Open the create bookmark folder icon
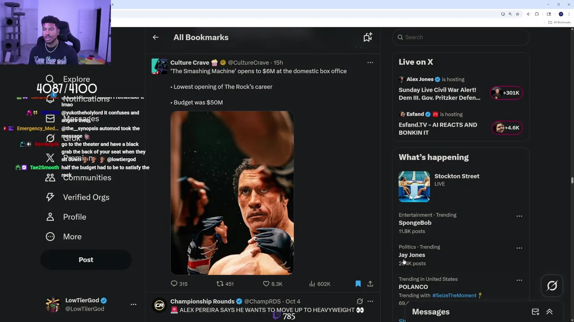Screen dimensions: 574x322 pos(368,38)
